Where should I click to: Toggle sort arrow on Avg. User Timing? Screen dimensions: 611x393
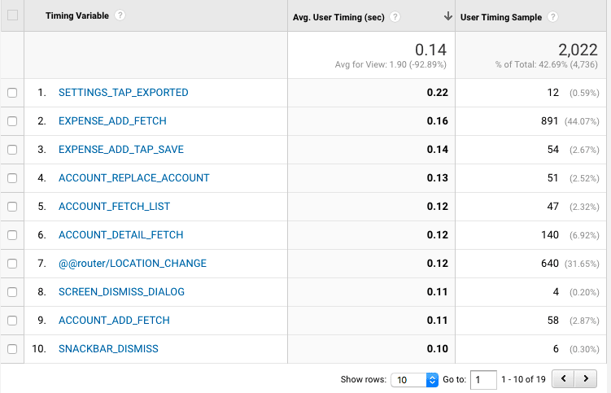point(448,16)
